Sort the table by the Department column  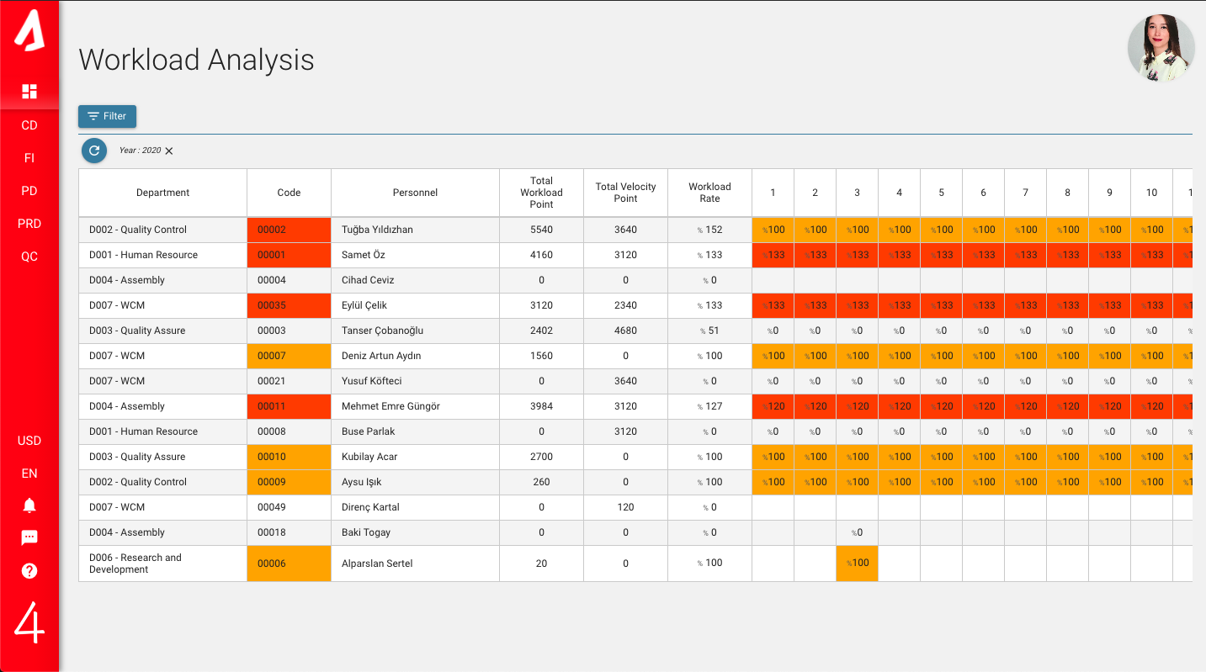(162, 193)
